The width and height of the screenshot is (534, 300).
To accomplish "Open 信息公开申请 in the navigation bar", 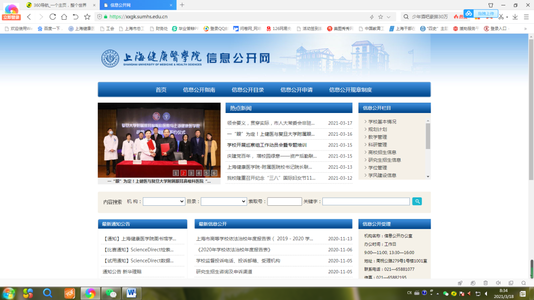I will [296, 90].
